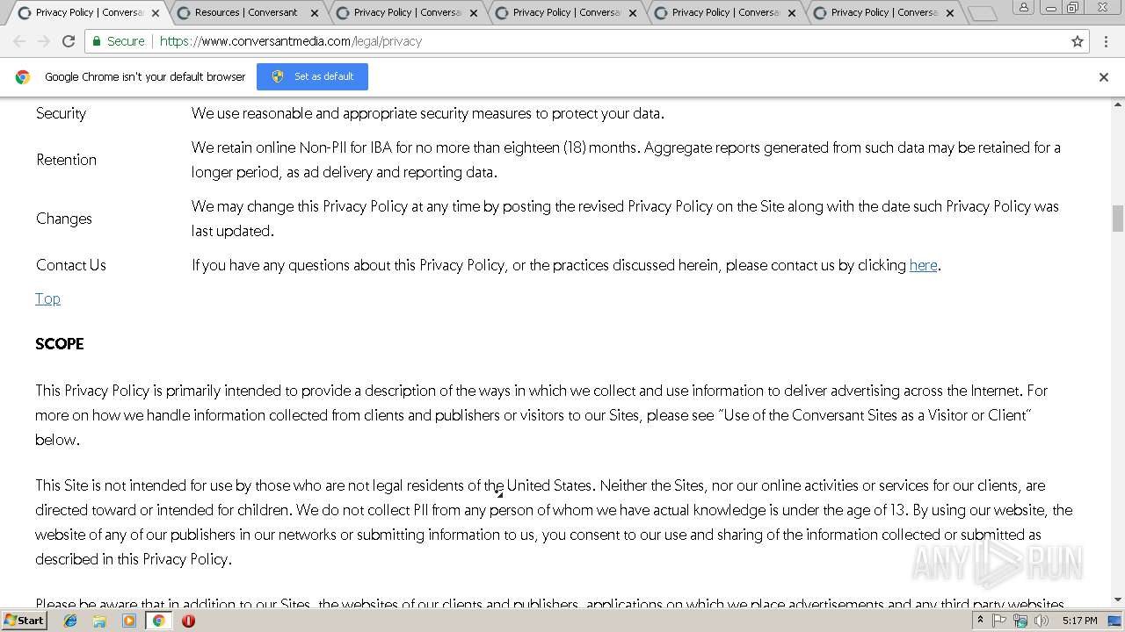Open Action Center flag icon in tray
This screenshot has width=1125, height=632.
pyautogui.click(x=1000, y=621)
